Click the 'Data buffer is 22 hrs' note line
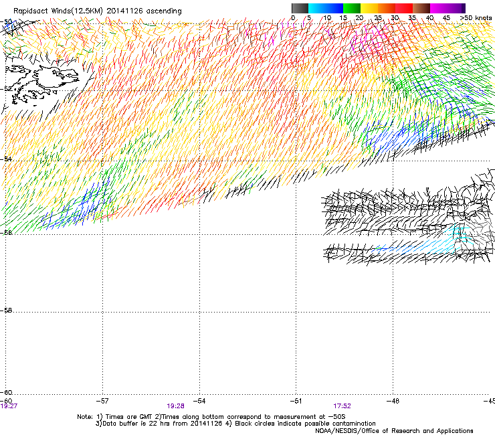Image resolution: width=495 pixels, height=435 pixels. coord(235,424)
